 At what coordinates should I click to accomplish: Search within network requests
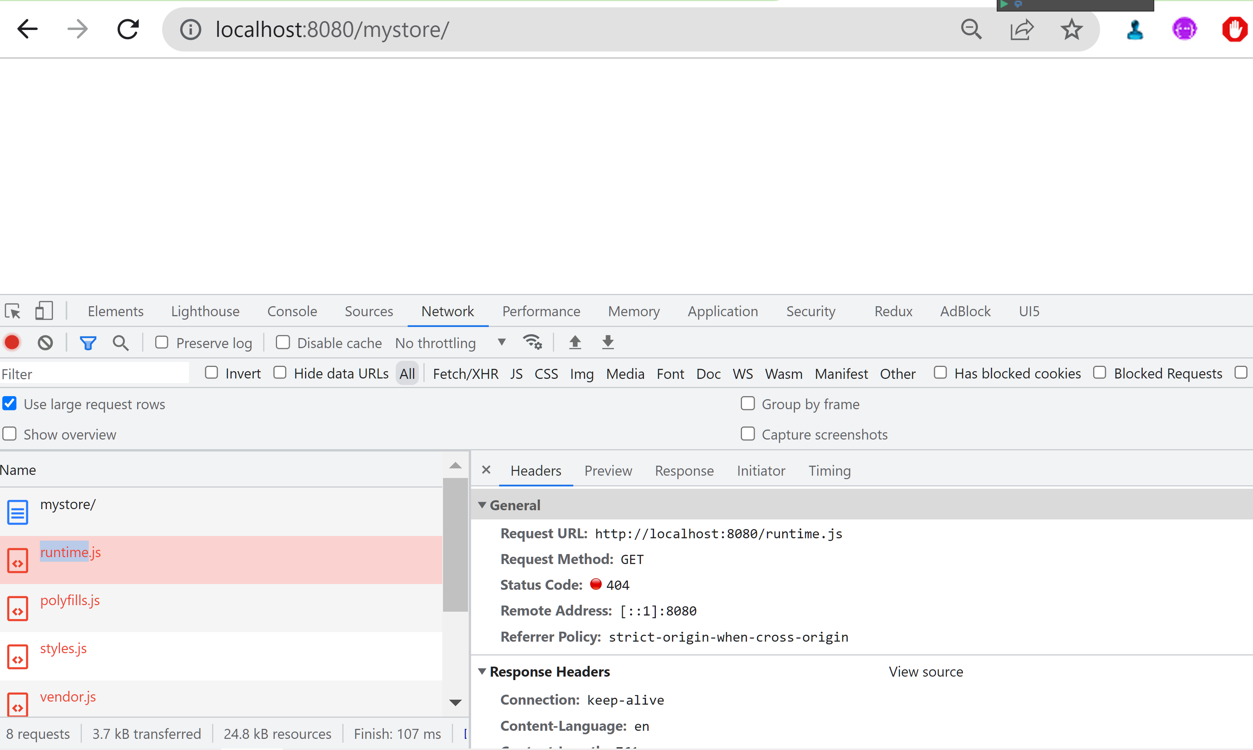click(x=120, y=342)
